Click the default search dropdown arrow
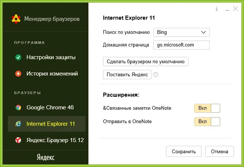This screenshot has width=244, height=167. (203, 32)
